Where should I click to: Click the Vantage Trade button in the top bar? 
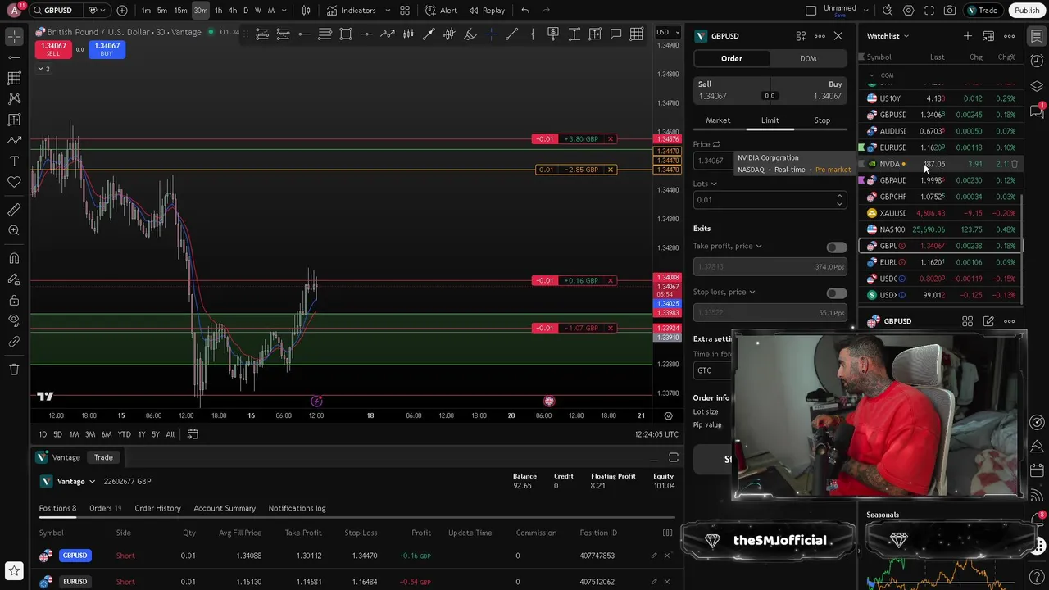pos(982,11)
